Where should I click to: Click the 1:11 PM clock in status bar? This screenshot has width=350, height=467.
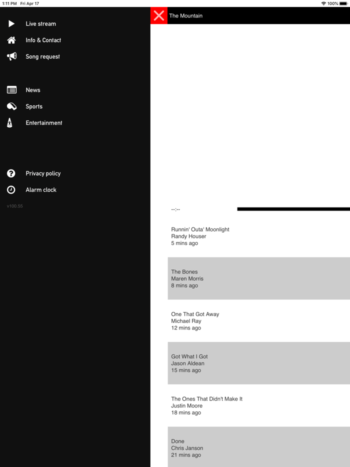[x=9, y=3]
